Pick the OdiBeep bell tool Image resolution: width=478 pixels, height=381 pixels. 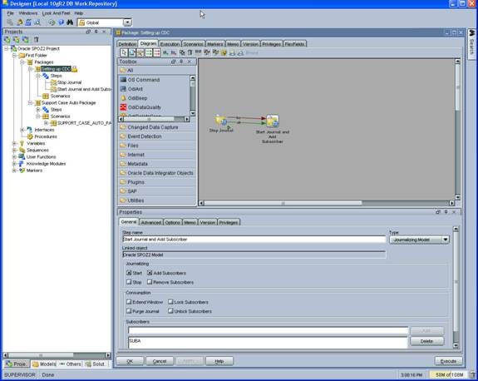tap(134, 98)
